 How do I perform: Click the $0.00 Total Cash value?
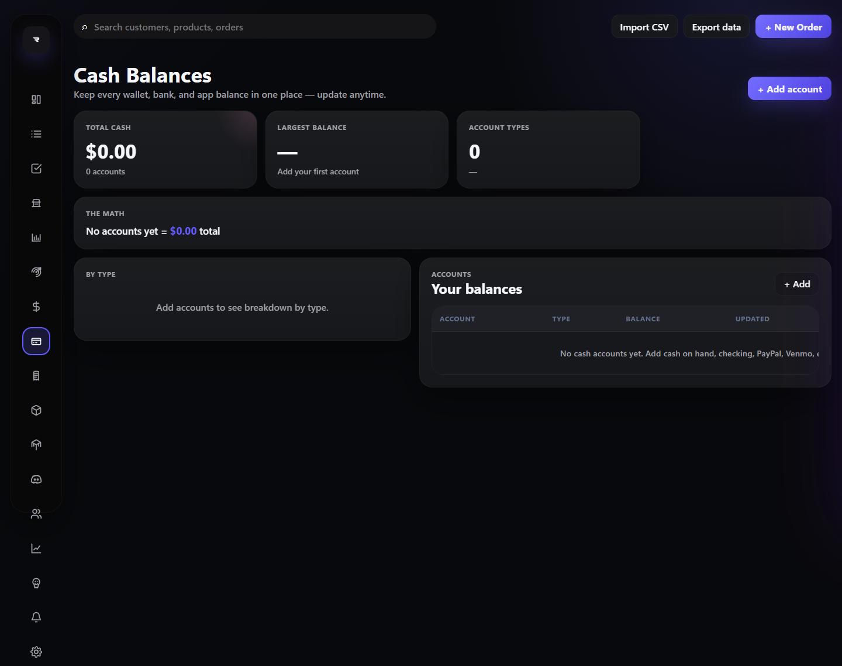click(111, 152)
